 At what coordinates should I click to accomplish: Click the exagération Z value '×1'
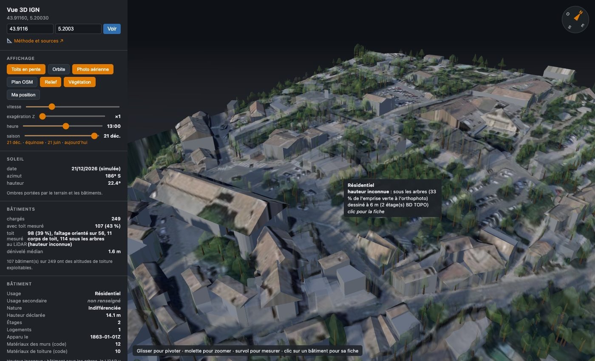coord(118,116)
